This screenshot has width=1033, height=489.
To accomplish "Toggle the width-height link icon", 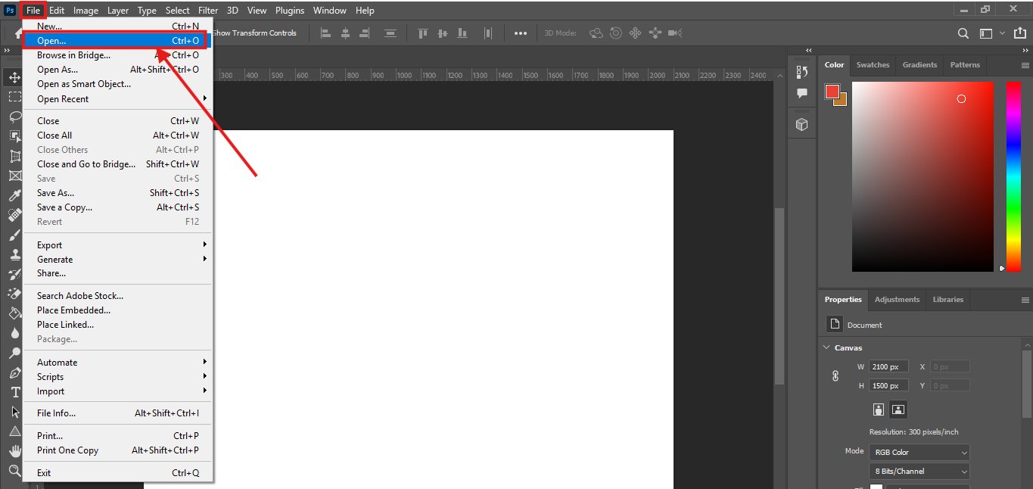I will pos(835,375).
